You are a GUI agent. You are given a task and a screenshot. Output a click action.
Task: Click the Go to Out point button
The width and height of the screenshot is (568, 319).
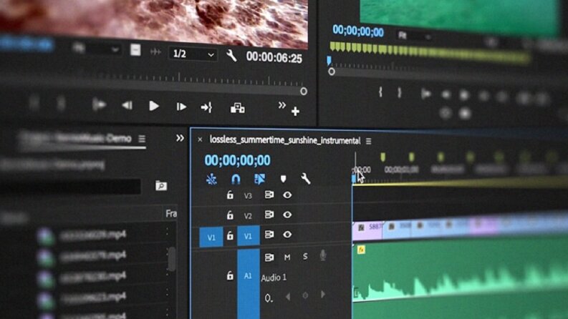pyautogui.click(x=206, y=107)
